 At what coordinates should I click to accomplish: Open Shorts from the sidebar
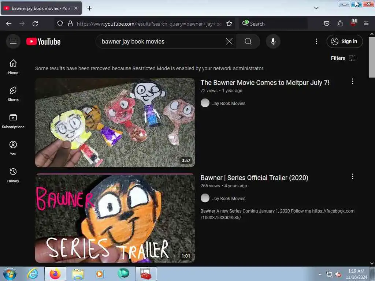[x=13, y=94]
